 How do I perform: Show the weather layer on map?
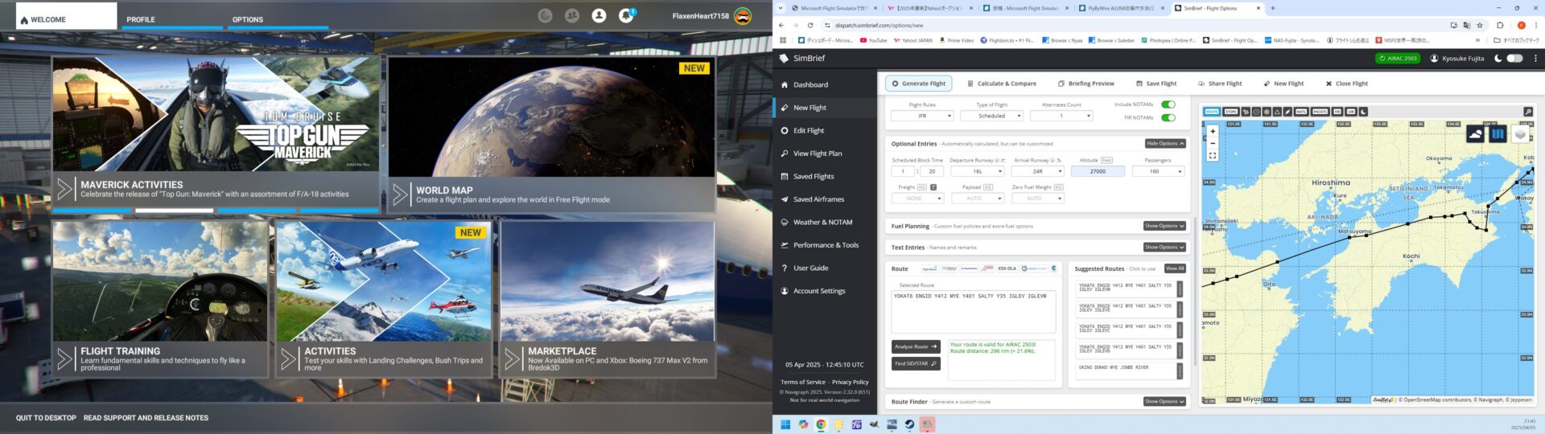pos(1475,134)
